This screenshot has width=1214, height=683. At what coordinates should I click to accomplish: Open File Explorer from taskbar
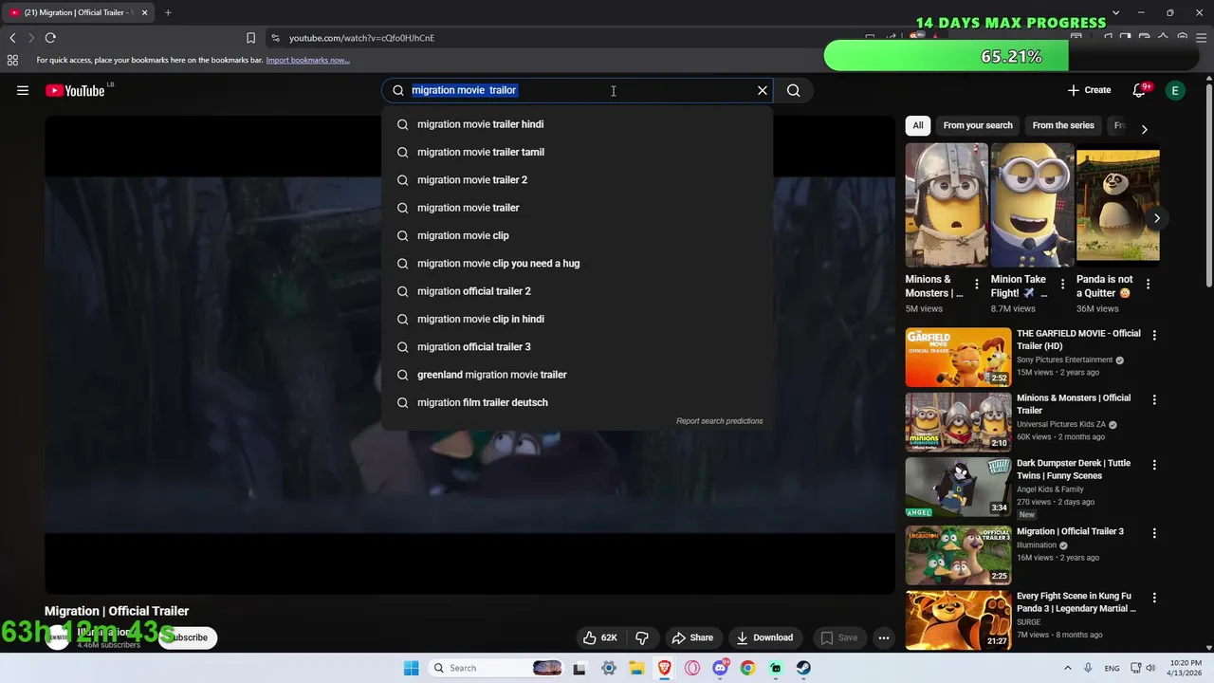[636, 668]
